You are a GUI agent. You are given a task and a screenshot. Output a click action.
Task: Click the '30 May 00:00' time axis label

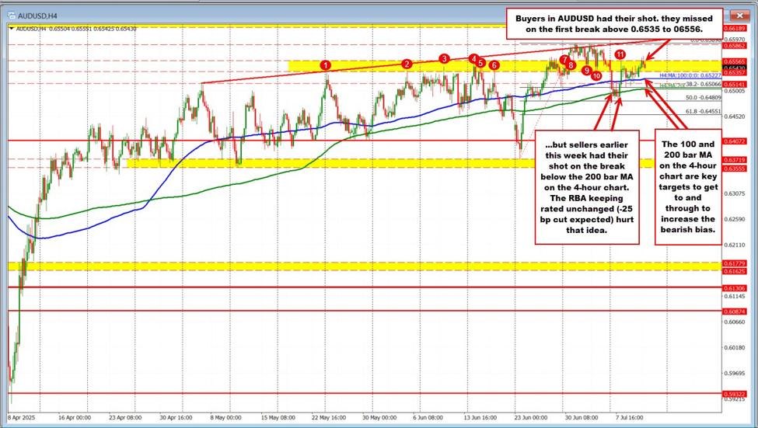click(x=380, y=417)
